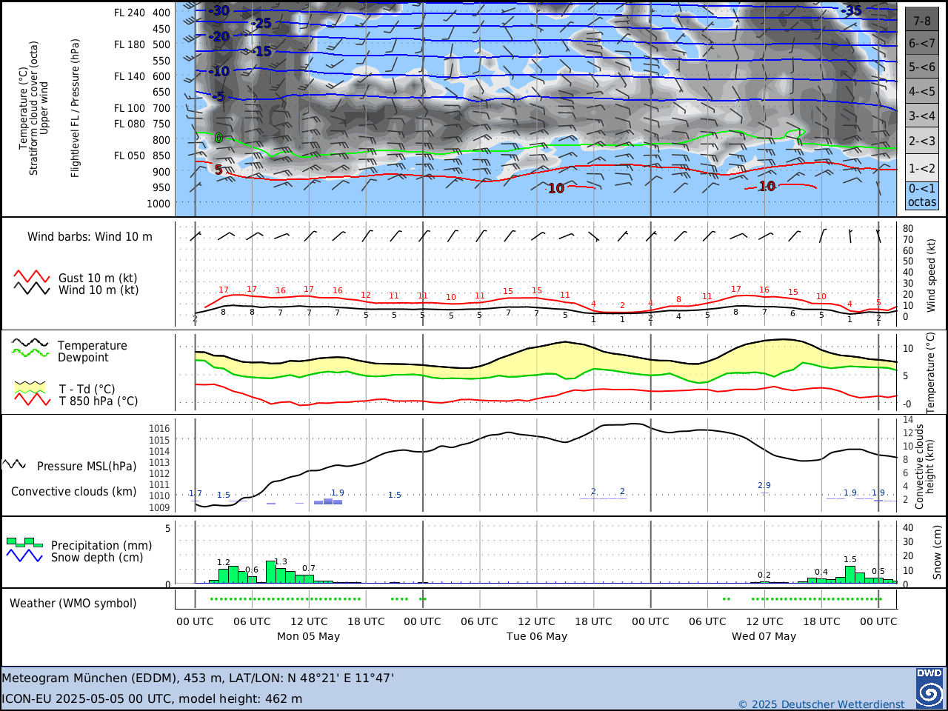Click the FL 100 flight level label
This screenshot has height=711, width=948.
point(130,108)
